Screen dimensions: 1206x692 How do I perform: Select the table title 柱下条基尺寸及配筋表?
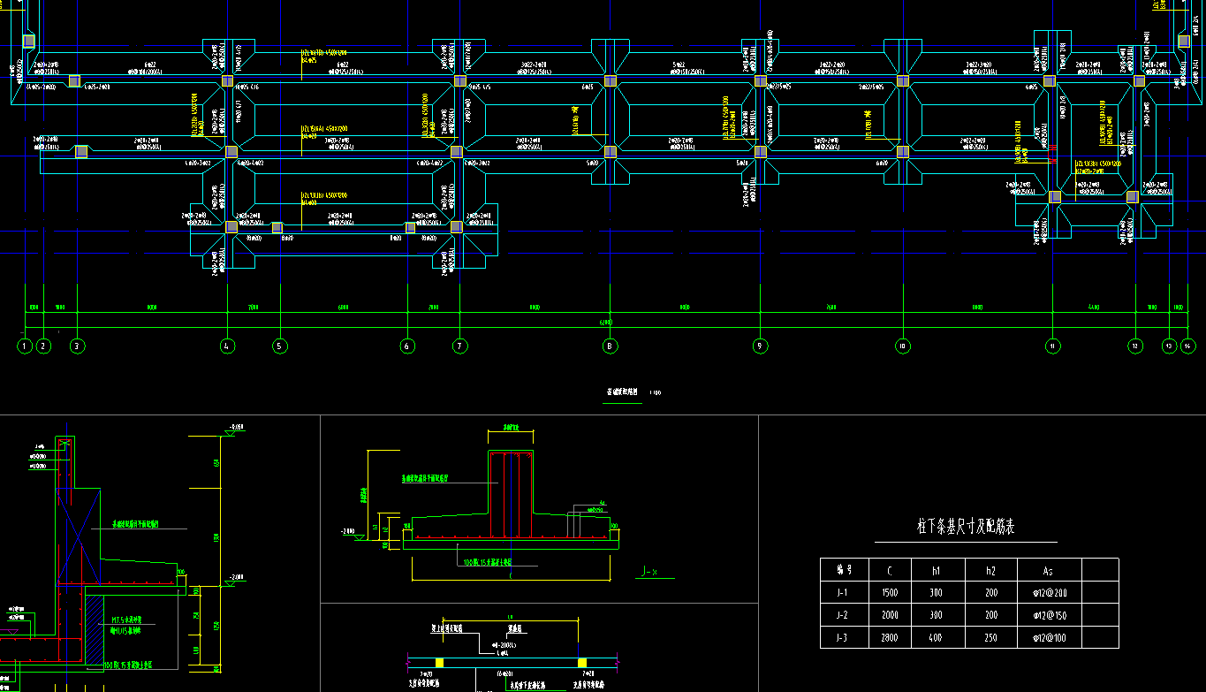[x=966, y=528]
